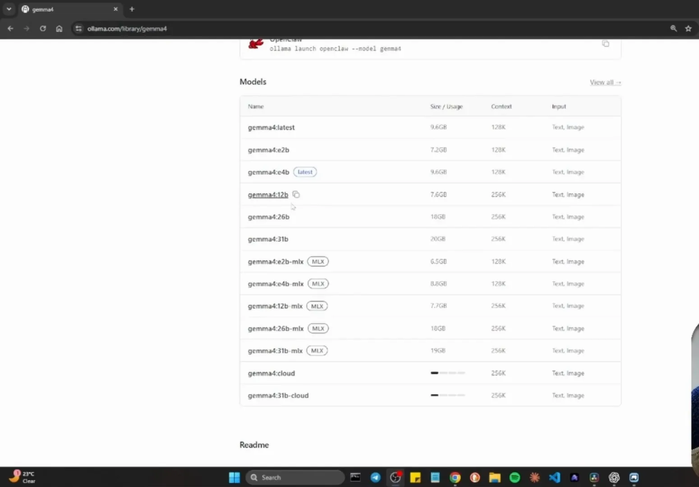
Task: Open a new browser tab
Action: [132, 9]
